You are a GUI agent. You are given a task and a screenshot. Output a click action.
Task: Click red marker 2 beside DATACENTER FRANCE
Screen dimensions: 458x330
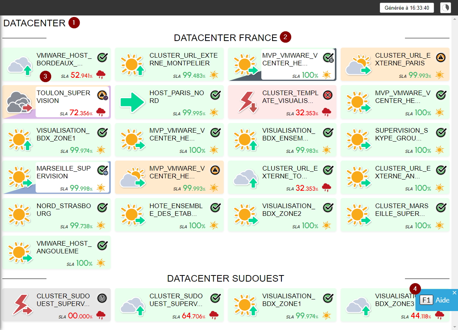coord(285,37)
